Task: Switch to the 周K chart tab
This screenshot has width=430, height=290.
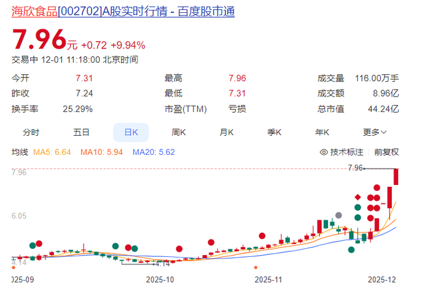Action: click(x=179, y=133)
